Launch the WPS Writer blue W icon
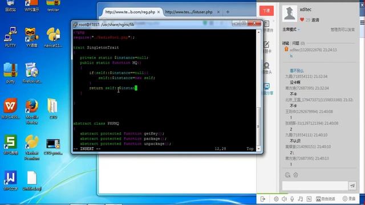 [10, 181]
